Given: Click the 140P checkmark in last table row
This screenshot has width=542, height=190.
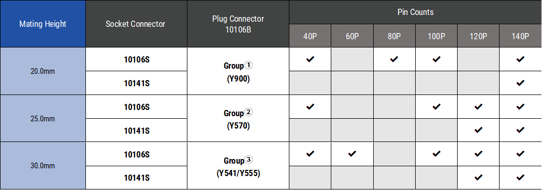Looking at the screenshot, I should click(520, 178).
